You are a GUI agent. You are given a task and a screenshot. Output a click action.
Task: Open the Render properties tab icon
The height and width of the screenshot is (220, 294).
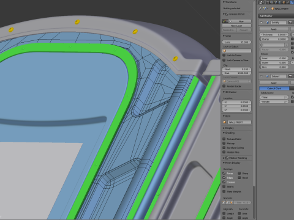click(x=268, y=2)
